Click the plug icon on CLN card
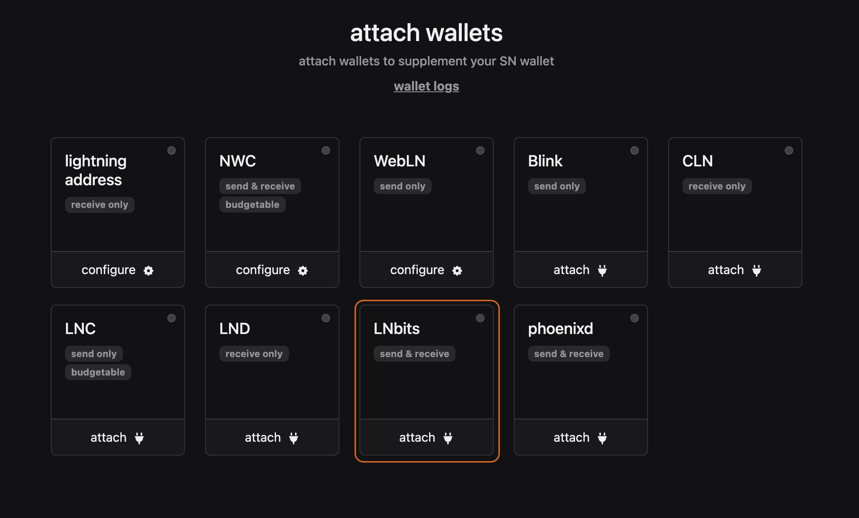The image size is (859, 518). coord(757,270)
